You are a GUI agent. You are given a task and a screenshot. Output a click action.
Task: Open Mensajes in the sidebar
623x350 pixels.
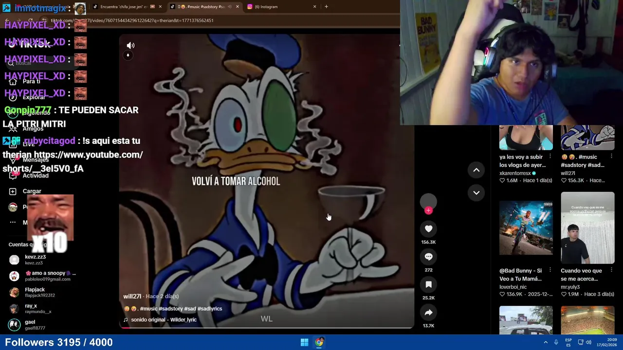pos(36,160)
